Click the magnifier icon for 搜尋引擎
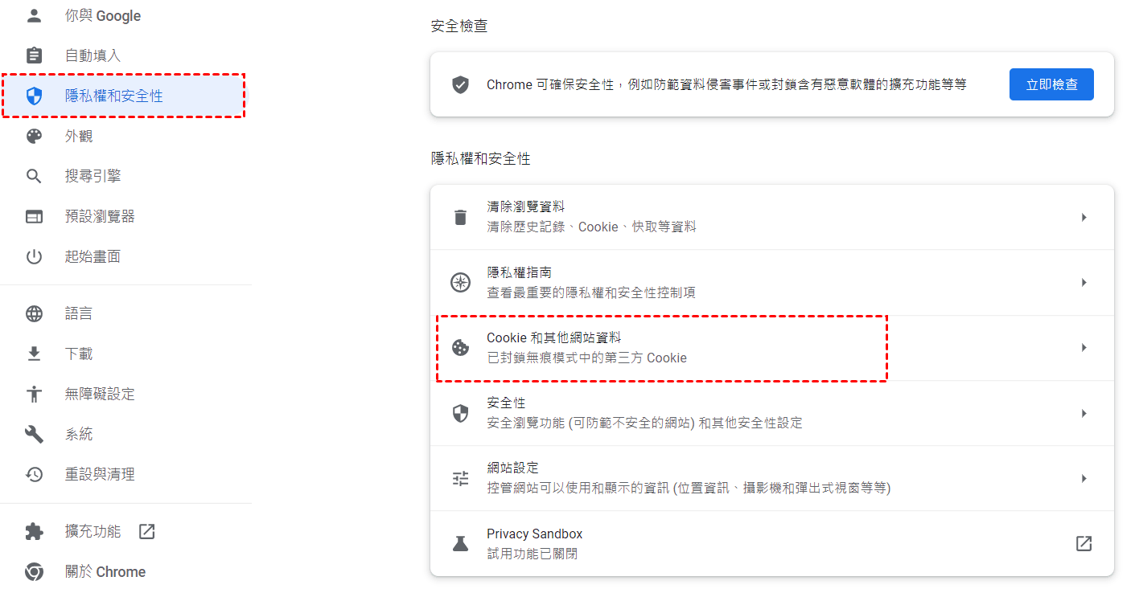Image resolution: width=1135 pixels, height=593 pixels. 34,177
